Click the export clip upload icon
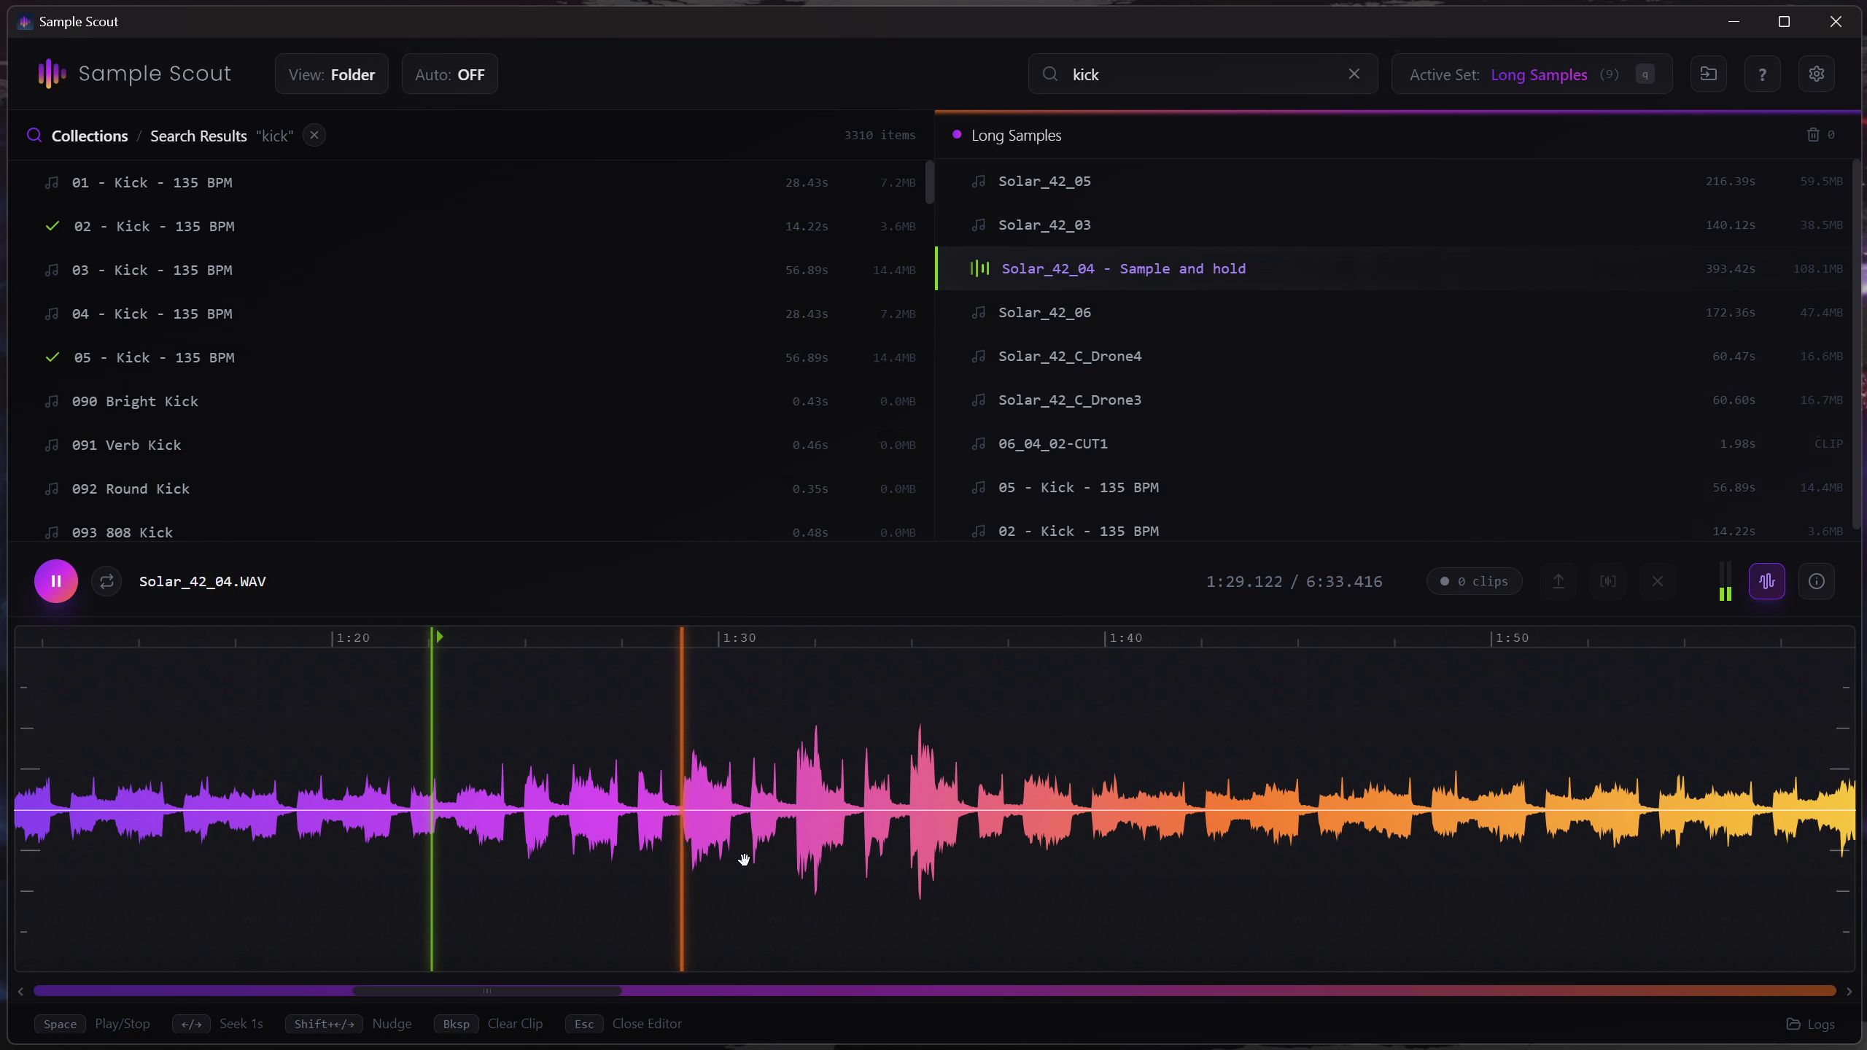 [x=1558, y=581]
